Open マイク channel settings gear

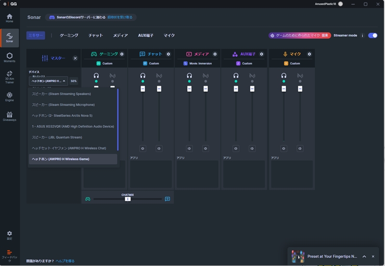[x=309, y=54]
